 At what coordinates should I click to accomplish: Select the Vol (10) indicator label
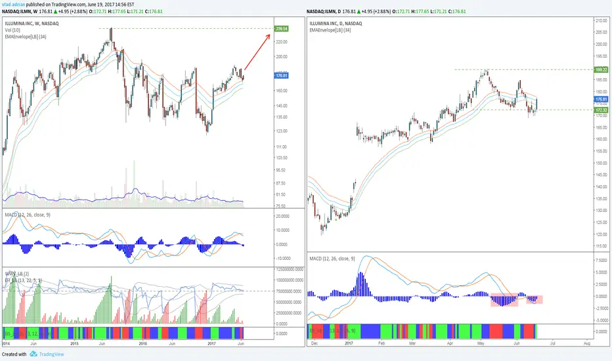point(12,30)
